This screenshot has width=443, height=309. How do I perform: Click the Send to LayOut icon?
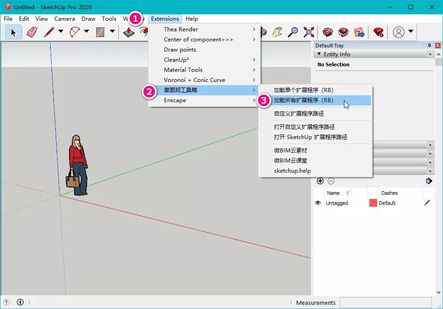coord(359,32)
